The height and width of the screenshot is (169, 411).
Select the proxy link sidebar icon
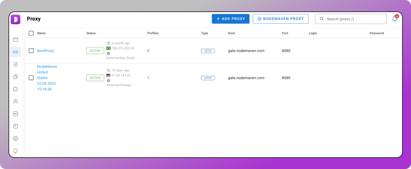[x=16, y=52]
